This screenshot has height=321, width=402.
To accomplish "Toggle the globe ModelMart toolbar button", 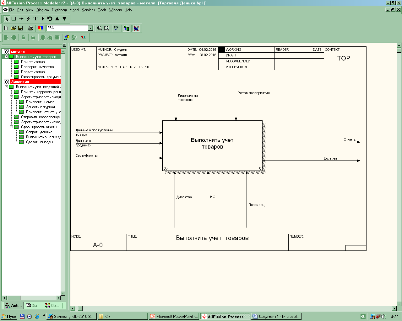I will [136, 28].
